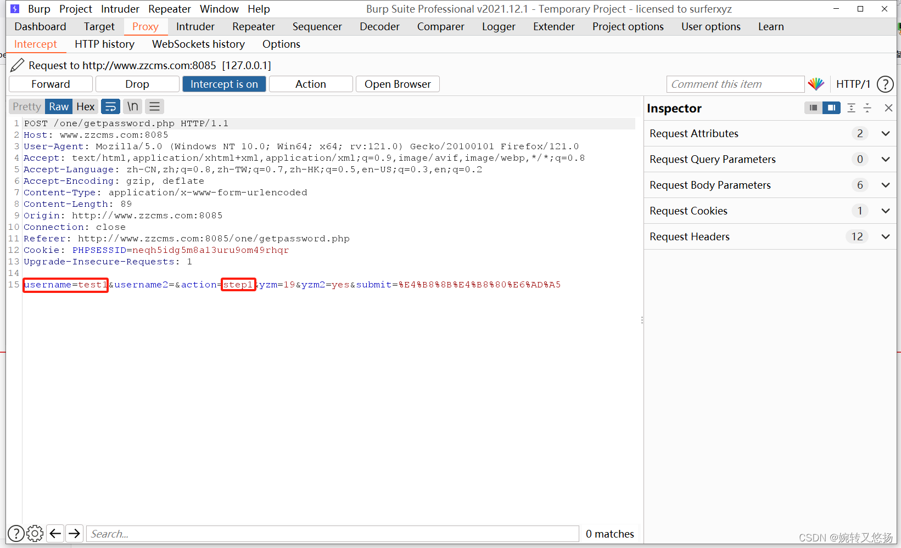This screenshot has height=548, width=901.
Task: Switch the editor to Raw view
Action: coord(59,106)
